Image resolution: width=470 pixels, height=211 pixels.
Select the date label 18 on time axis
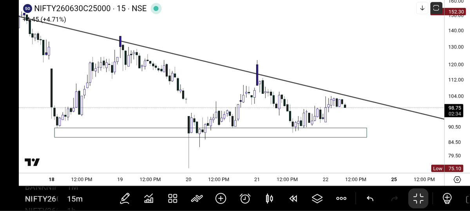pyautogui.click(x=52, y=179)
